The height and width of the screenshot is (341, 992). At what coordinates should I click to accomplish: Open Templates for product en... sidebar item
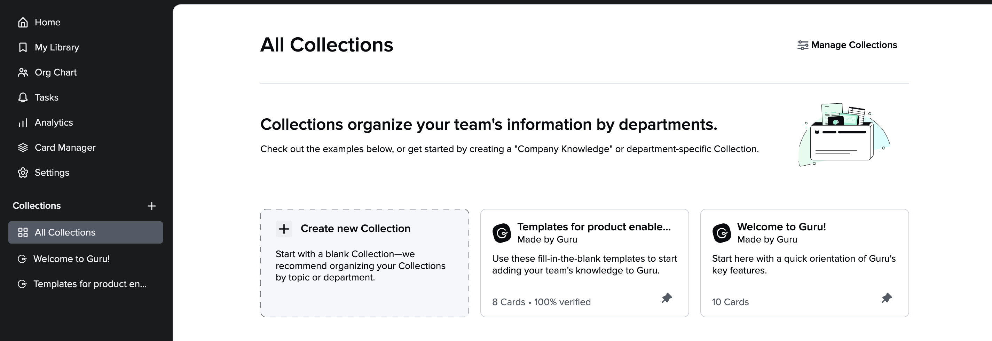[x=90, y=284]
